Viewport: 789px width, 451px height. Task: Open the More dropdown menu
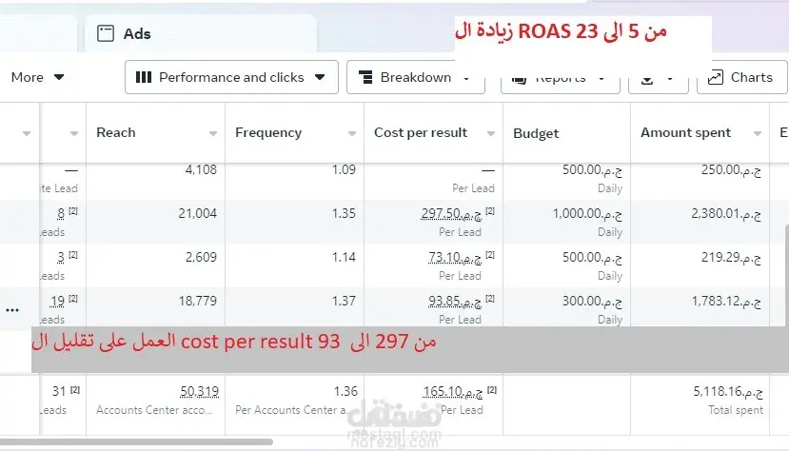click(37, 77)
